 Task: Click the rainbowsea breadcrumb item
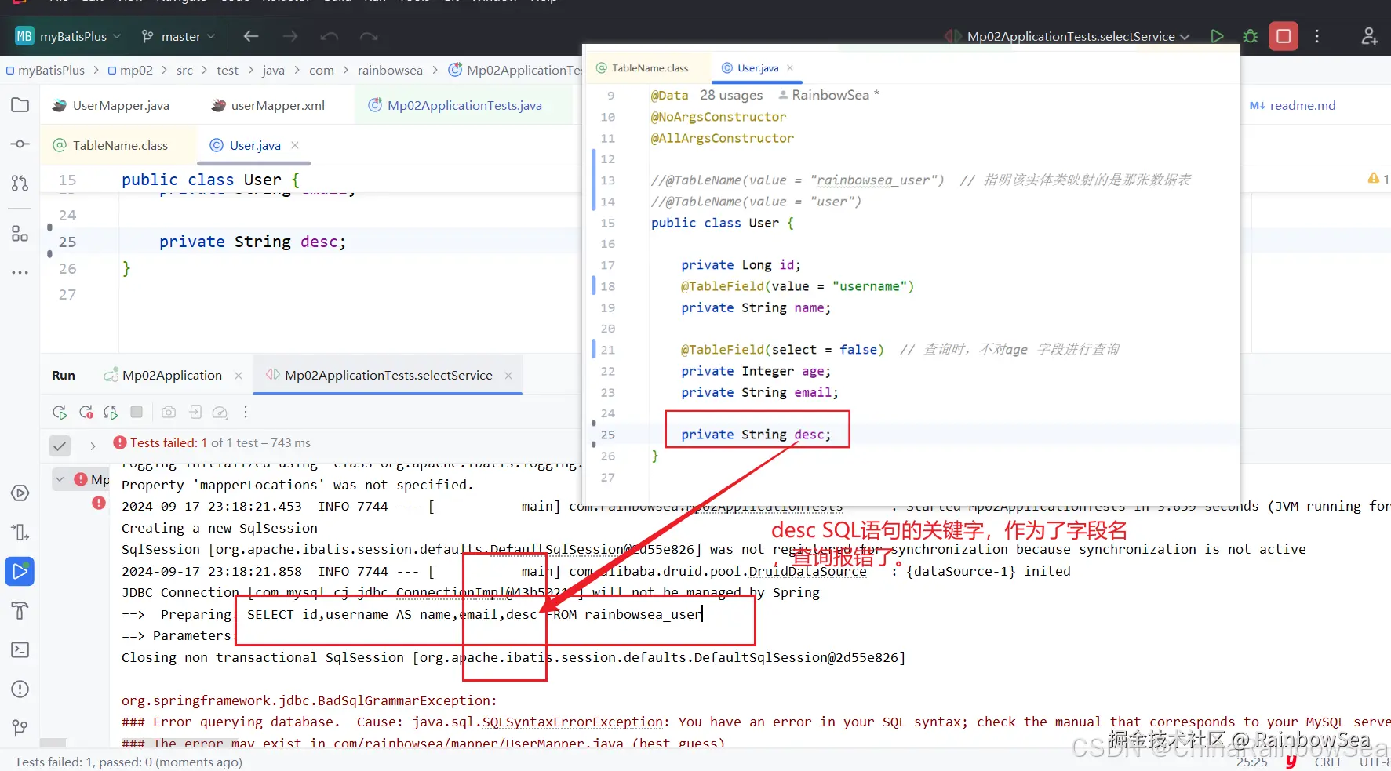click(x=390, y=70)
